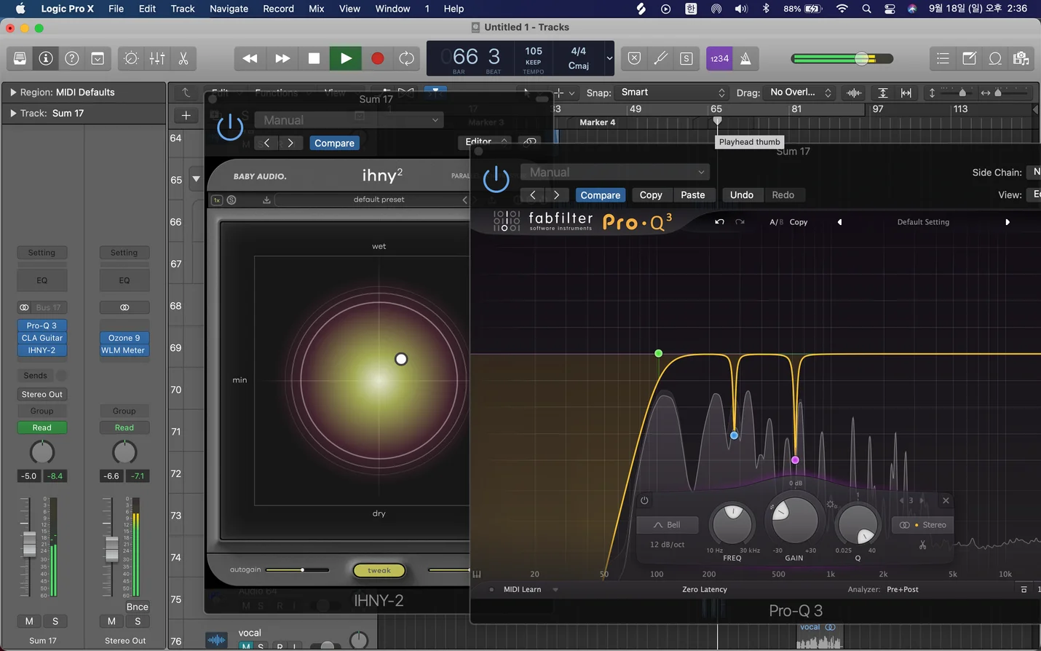This screenshot has width=1041, height=651.
Task: Expand the Track: Sum 17 disclosure triangle
Action: [12, 114]
